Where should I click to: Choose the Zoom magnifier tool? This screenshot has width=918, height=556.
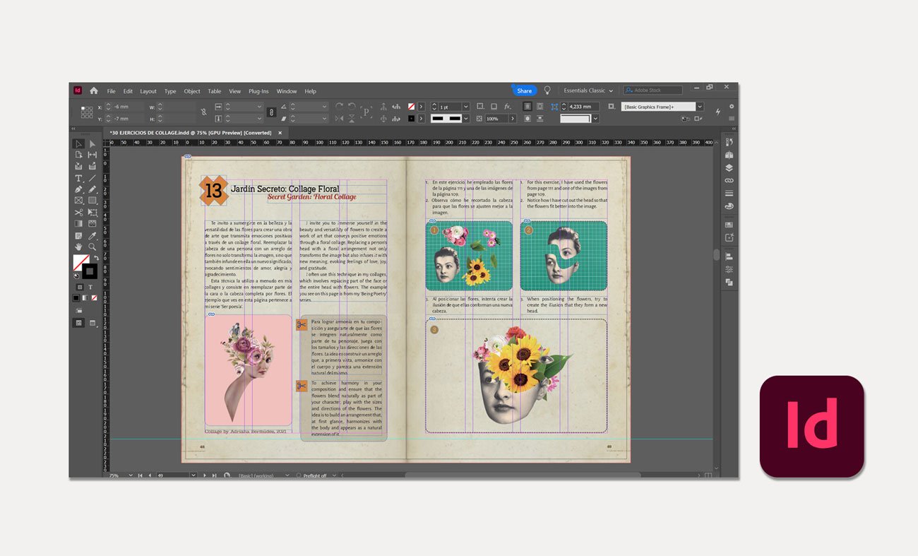tap(93, 247)
